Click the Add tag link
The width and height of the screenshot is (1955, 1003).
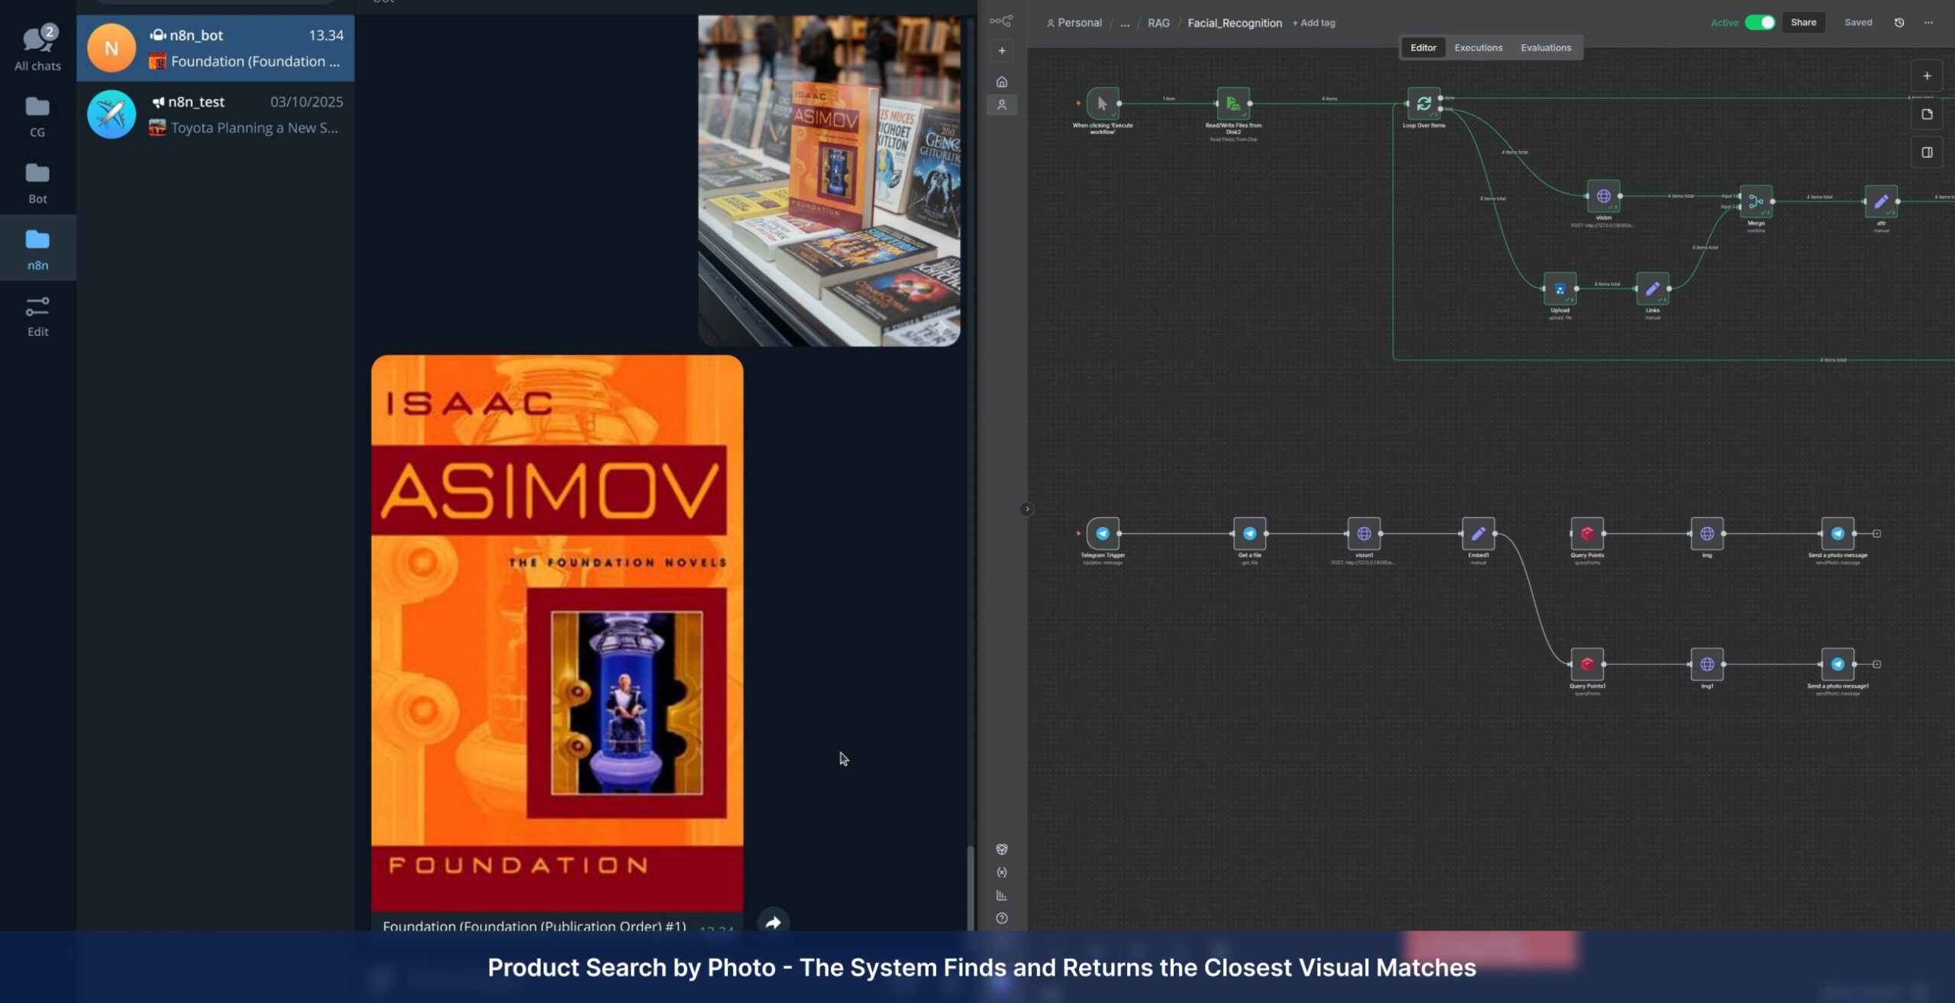[x=1314, y=23]
